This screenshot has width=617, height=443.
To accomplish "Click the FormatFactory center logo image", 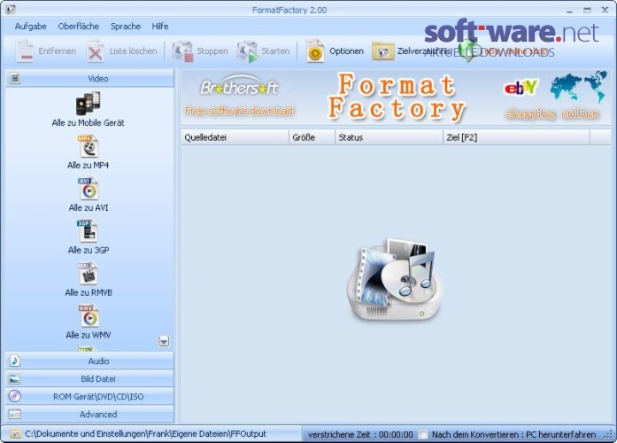I will coord(395,279).
